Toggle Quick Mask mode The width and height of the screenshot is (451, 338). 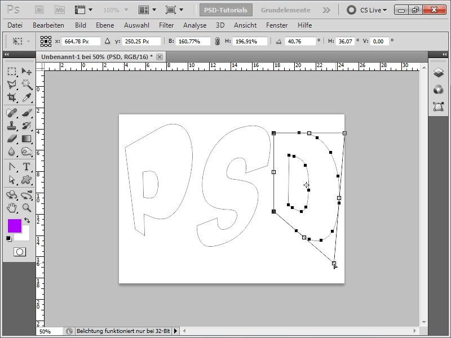click(x=20, y=252)
